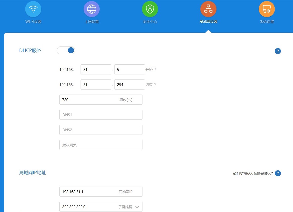293x212 pixels.
Task: Click the DHCP服务 help question icon
Action: click(x=278, y=51)
